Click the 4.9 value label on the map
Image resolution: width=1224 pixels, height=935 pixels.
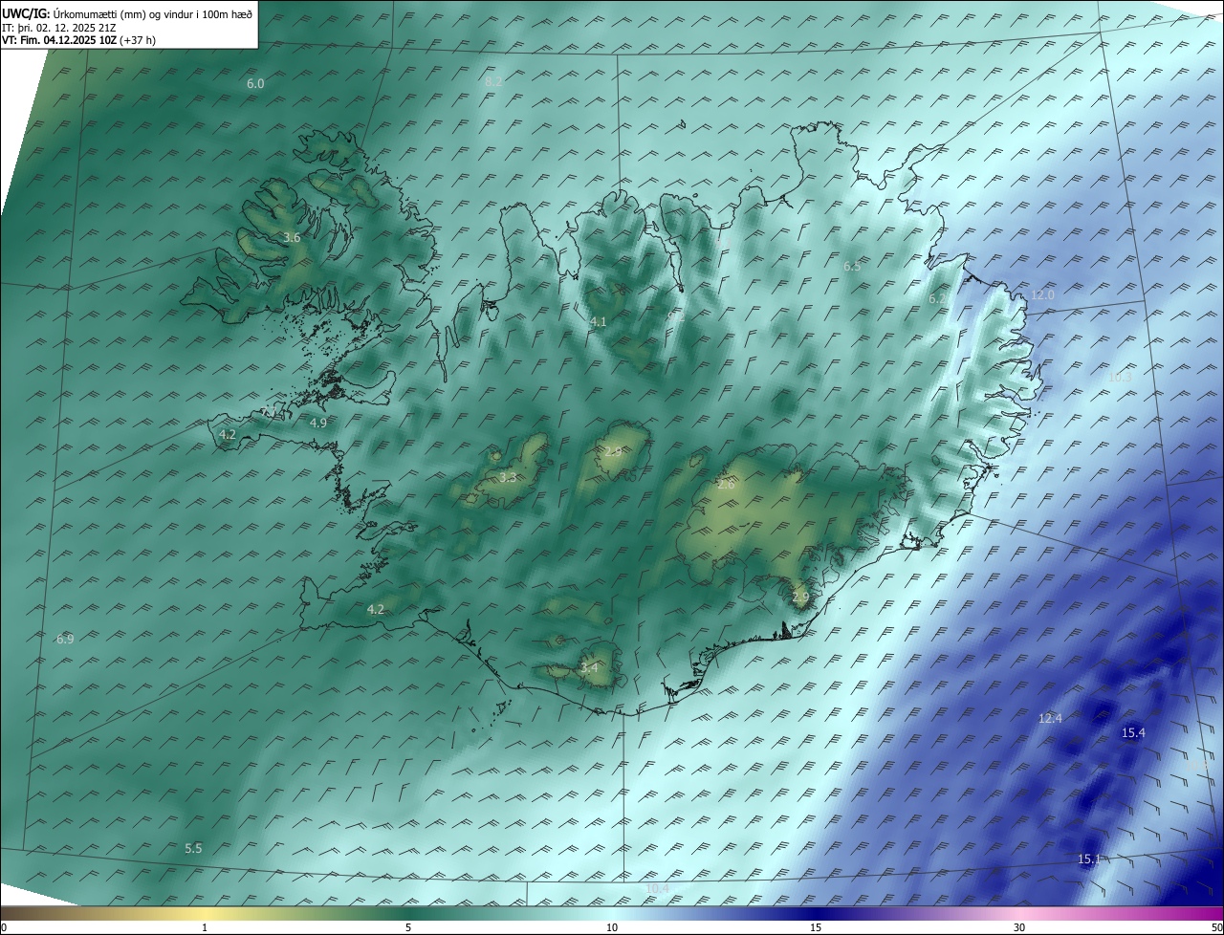[318, 423]
